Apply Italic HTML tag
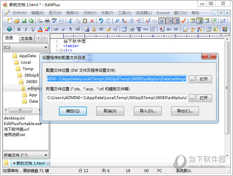233x176 pixels. pos(26,29)
